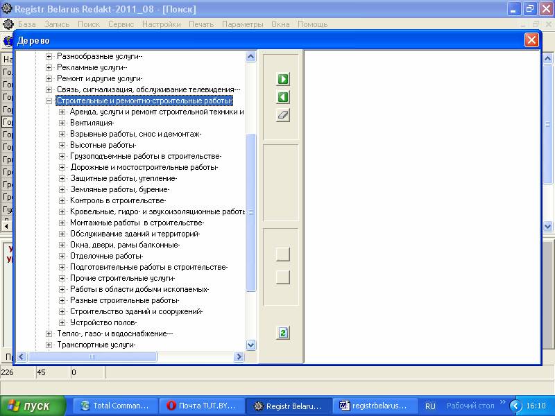
Task: Expand the Вентиляция tree node
Action: pyautogui.click(x=62, y=123)
